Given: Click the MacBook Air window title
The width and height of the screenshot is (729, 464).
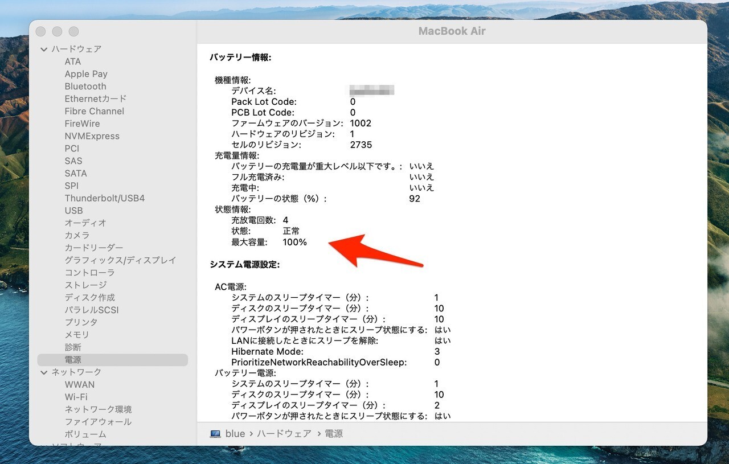Looking at the screenshot, I should (x=452, y=31).
